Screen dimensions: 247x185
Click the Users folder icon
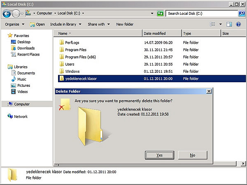[x=62, y=64]
